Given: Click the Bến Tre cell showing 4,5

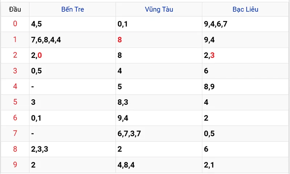Looking at the screenshot, I should 37,24.
